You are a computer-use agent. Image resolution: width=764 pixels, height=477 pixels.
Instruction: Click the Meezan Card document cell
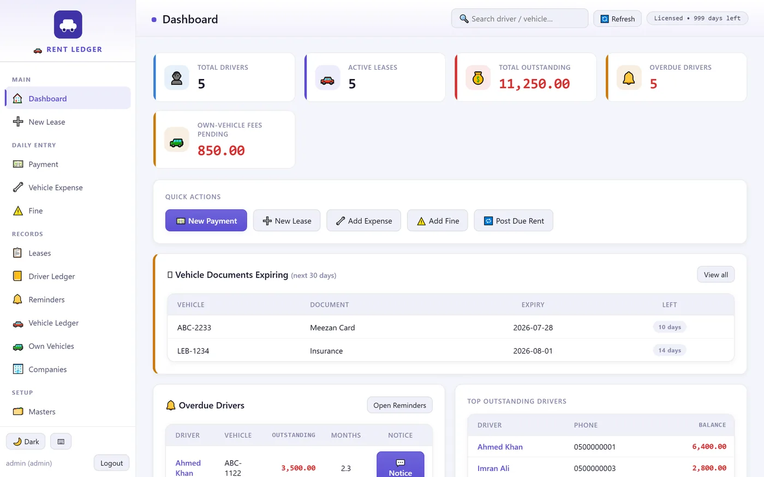pyautogui.click(x=332, y=328)
